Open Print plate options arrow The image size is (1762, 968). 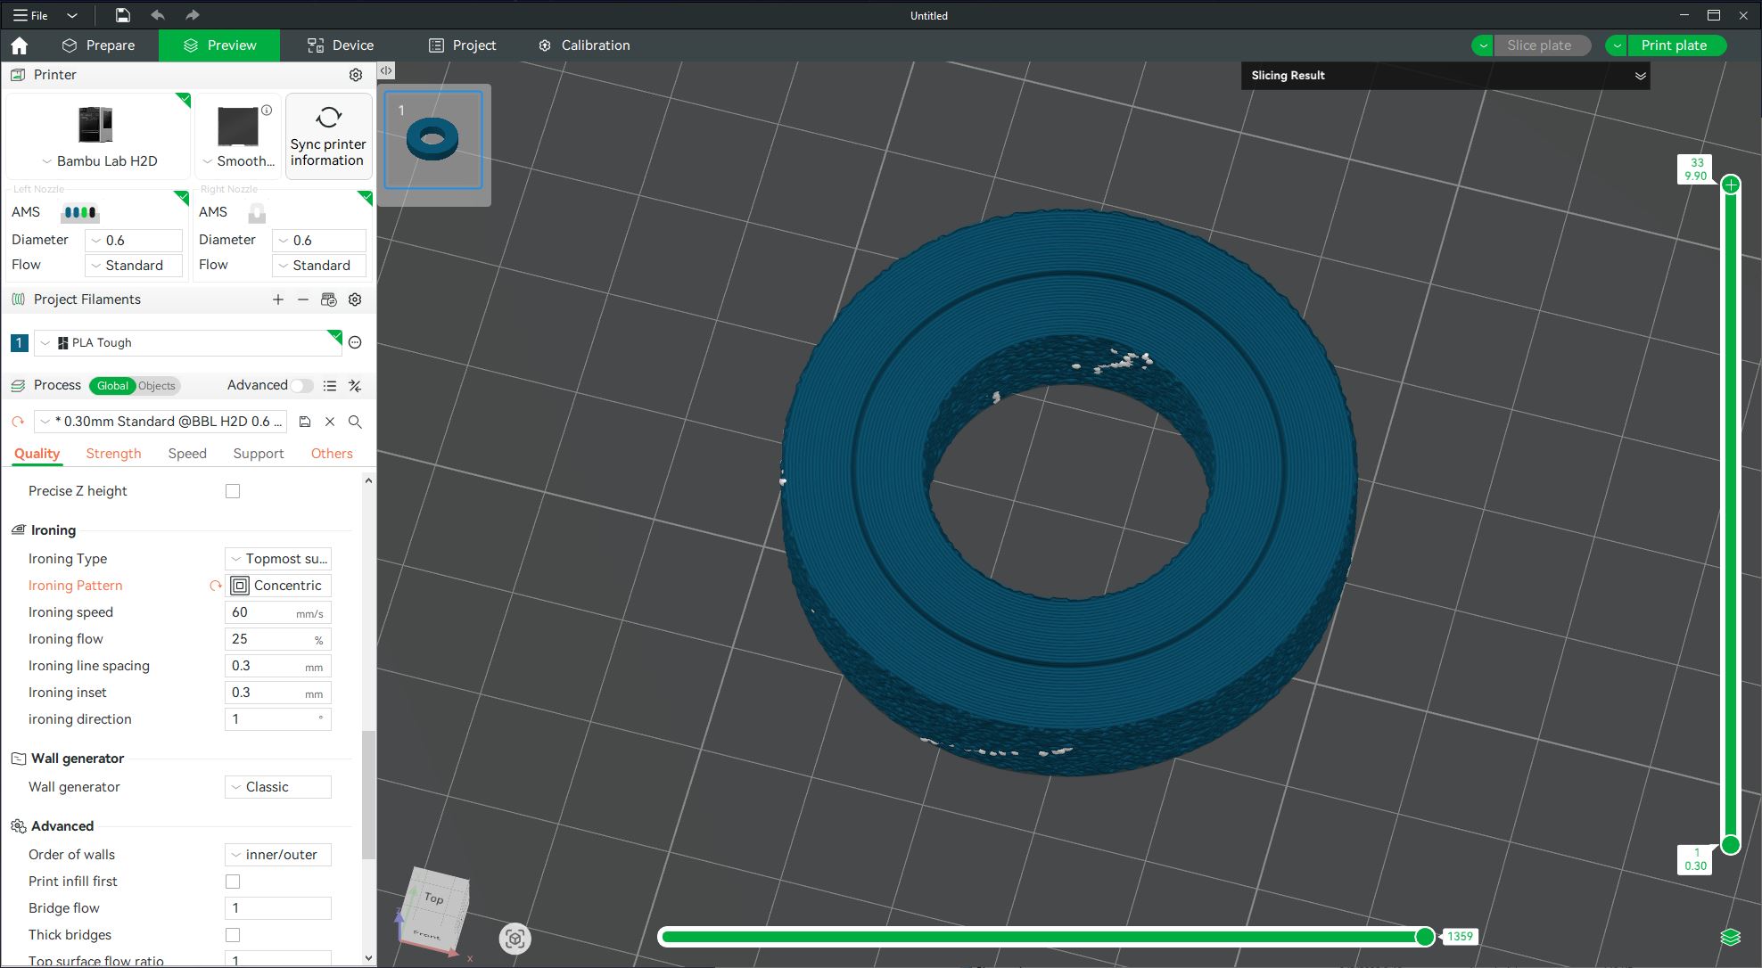tap(1617, 45)
